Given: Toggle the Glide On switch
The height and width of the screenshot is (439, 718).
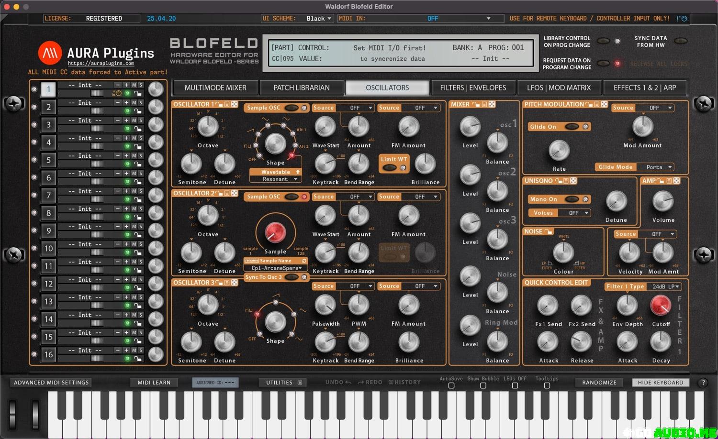Looking at the screenshot, I should [572, 127].
